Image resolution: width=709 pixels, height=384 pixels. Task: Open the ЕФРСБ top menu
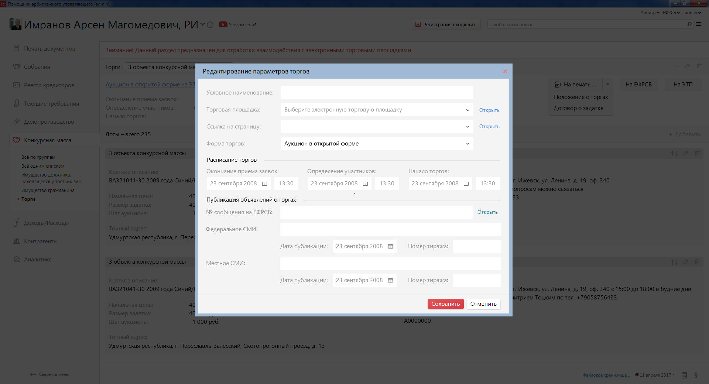[x=671, y=13]
